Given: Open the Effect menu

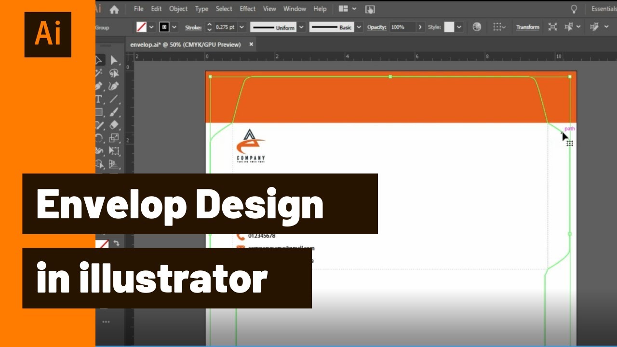Looking at the screenshot, I should pyautogui.click(x=248, y=9).
